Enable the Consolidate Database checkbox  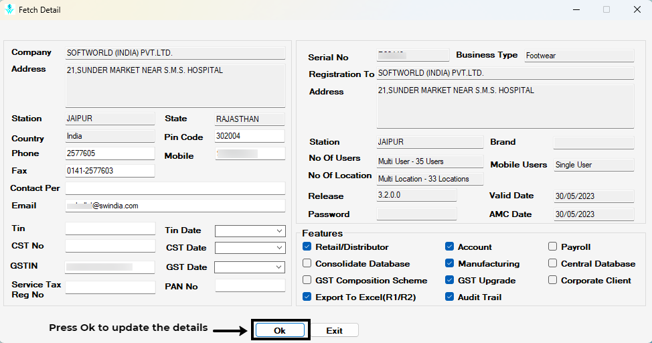pyautogui.click(x=307, y=264)
